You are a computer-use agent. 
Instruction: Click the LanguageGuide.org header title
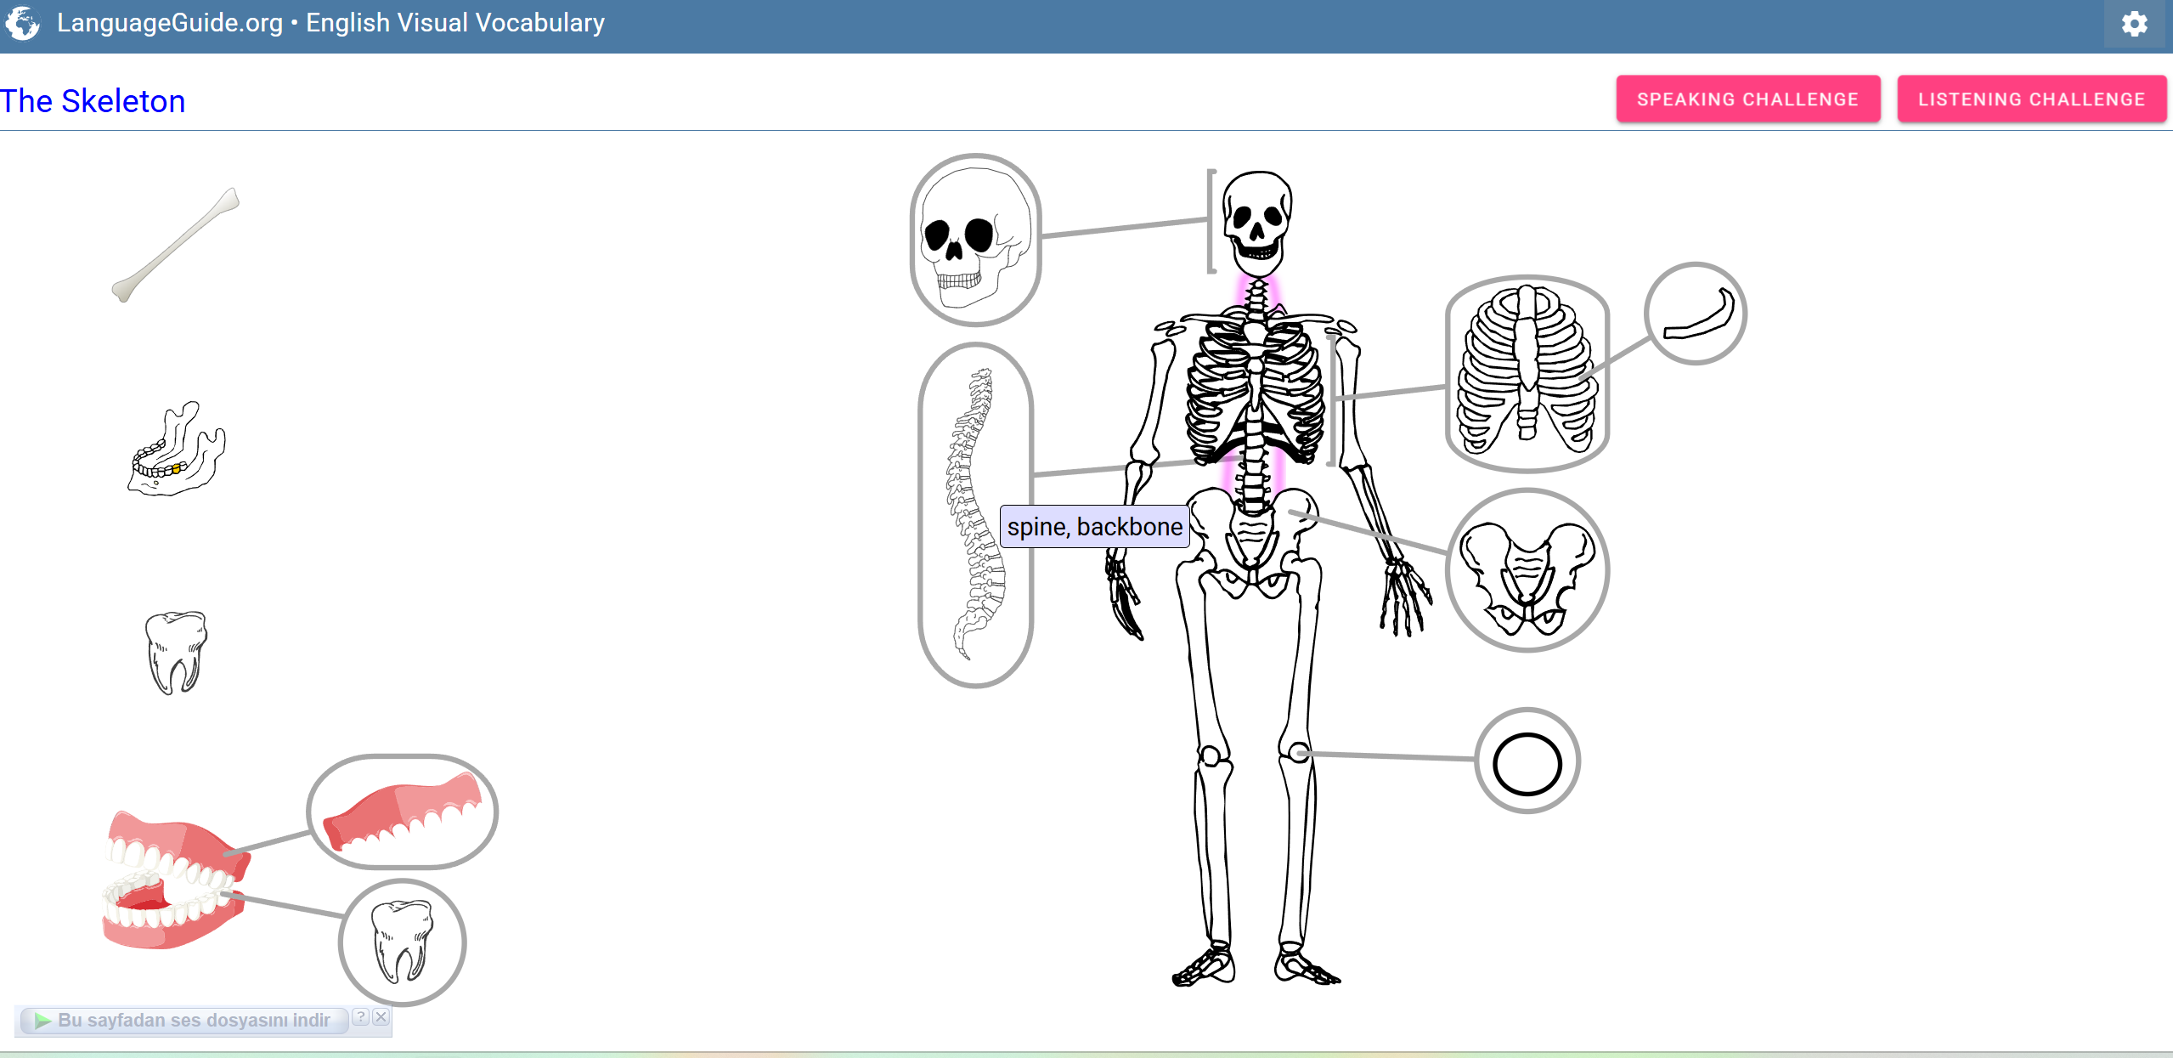[330, 23]
